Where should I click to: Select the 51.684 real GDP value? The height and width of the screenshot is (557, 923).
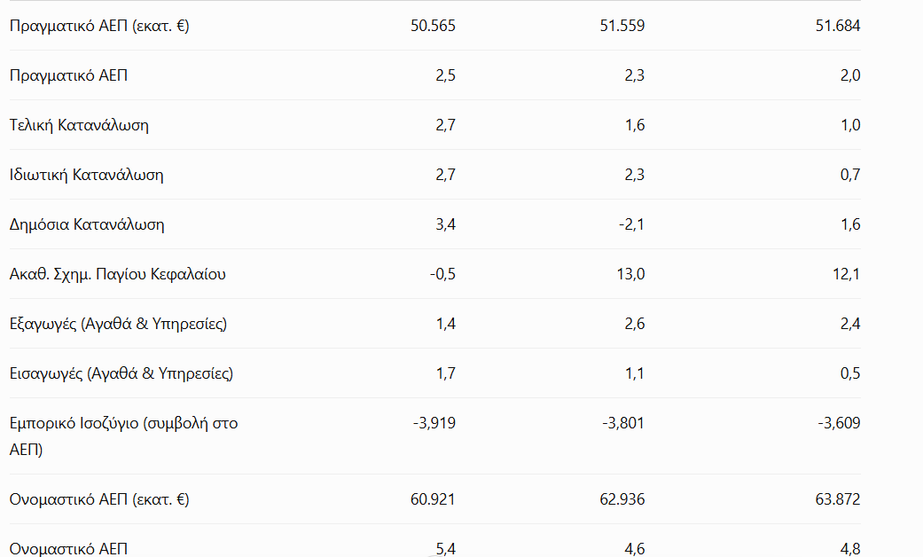click(838, 26)
